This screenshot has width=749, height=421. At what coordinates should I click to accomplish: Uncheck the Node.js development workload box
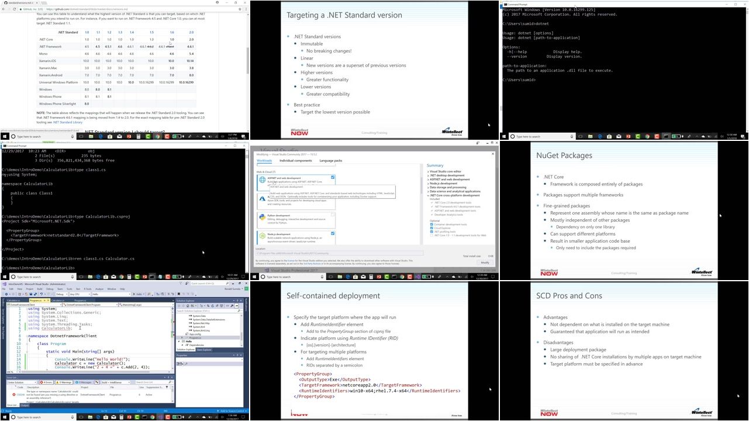[333, 233]
